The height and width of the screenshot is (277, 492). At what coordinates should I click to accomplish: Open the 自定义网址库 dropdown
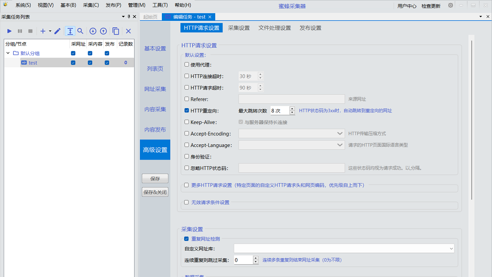[451, 249]
